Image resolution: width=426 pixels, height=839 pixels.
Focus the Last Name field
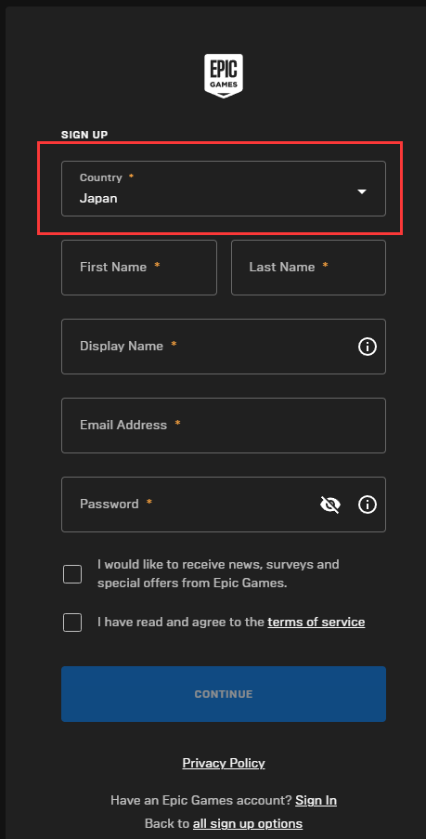(308, 268)
